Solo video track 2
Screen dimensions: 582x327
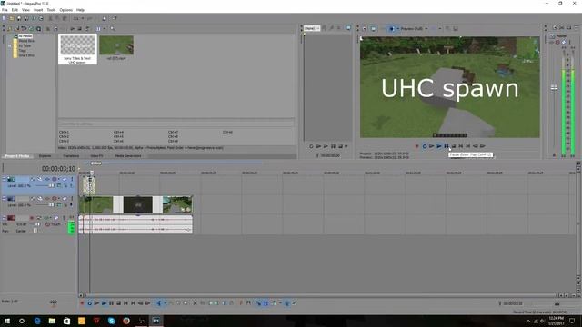point(72,198)
